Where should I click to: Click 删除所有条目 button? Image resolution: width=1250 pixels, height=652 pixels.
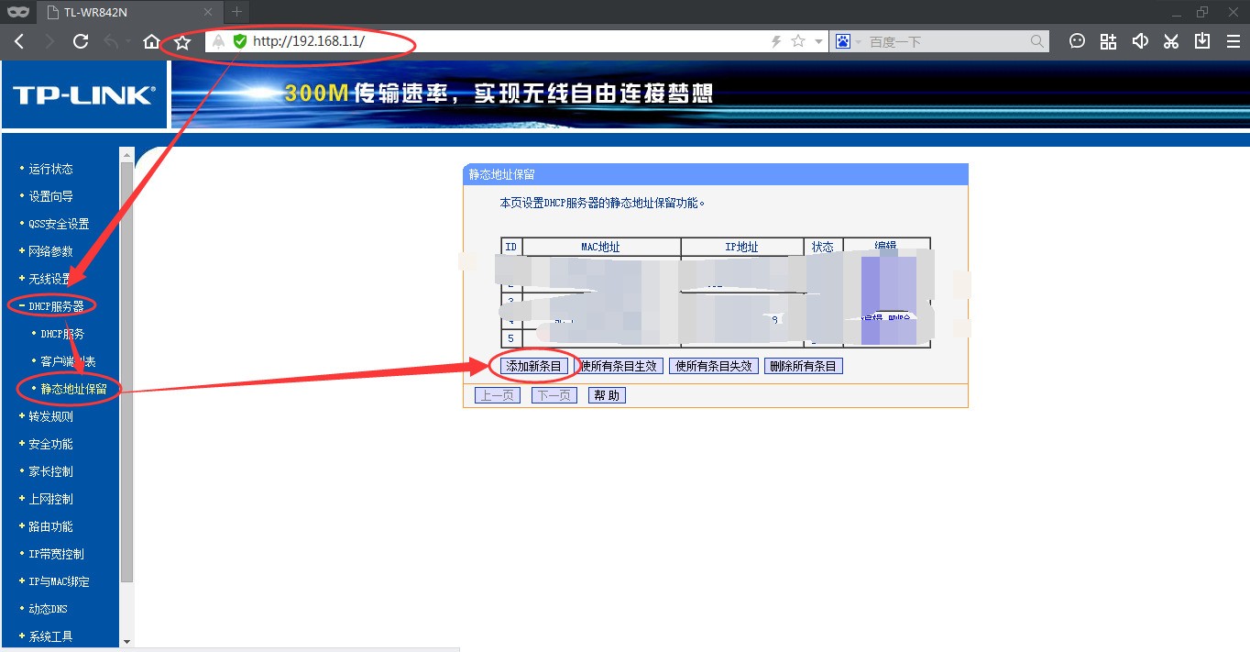point(804,366)
